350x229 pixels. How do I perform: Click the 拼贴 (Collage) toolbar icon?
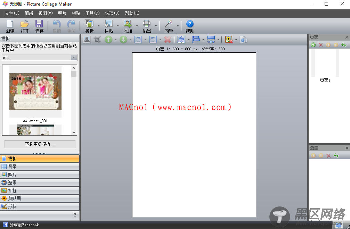click(108, 24)
